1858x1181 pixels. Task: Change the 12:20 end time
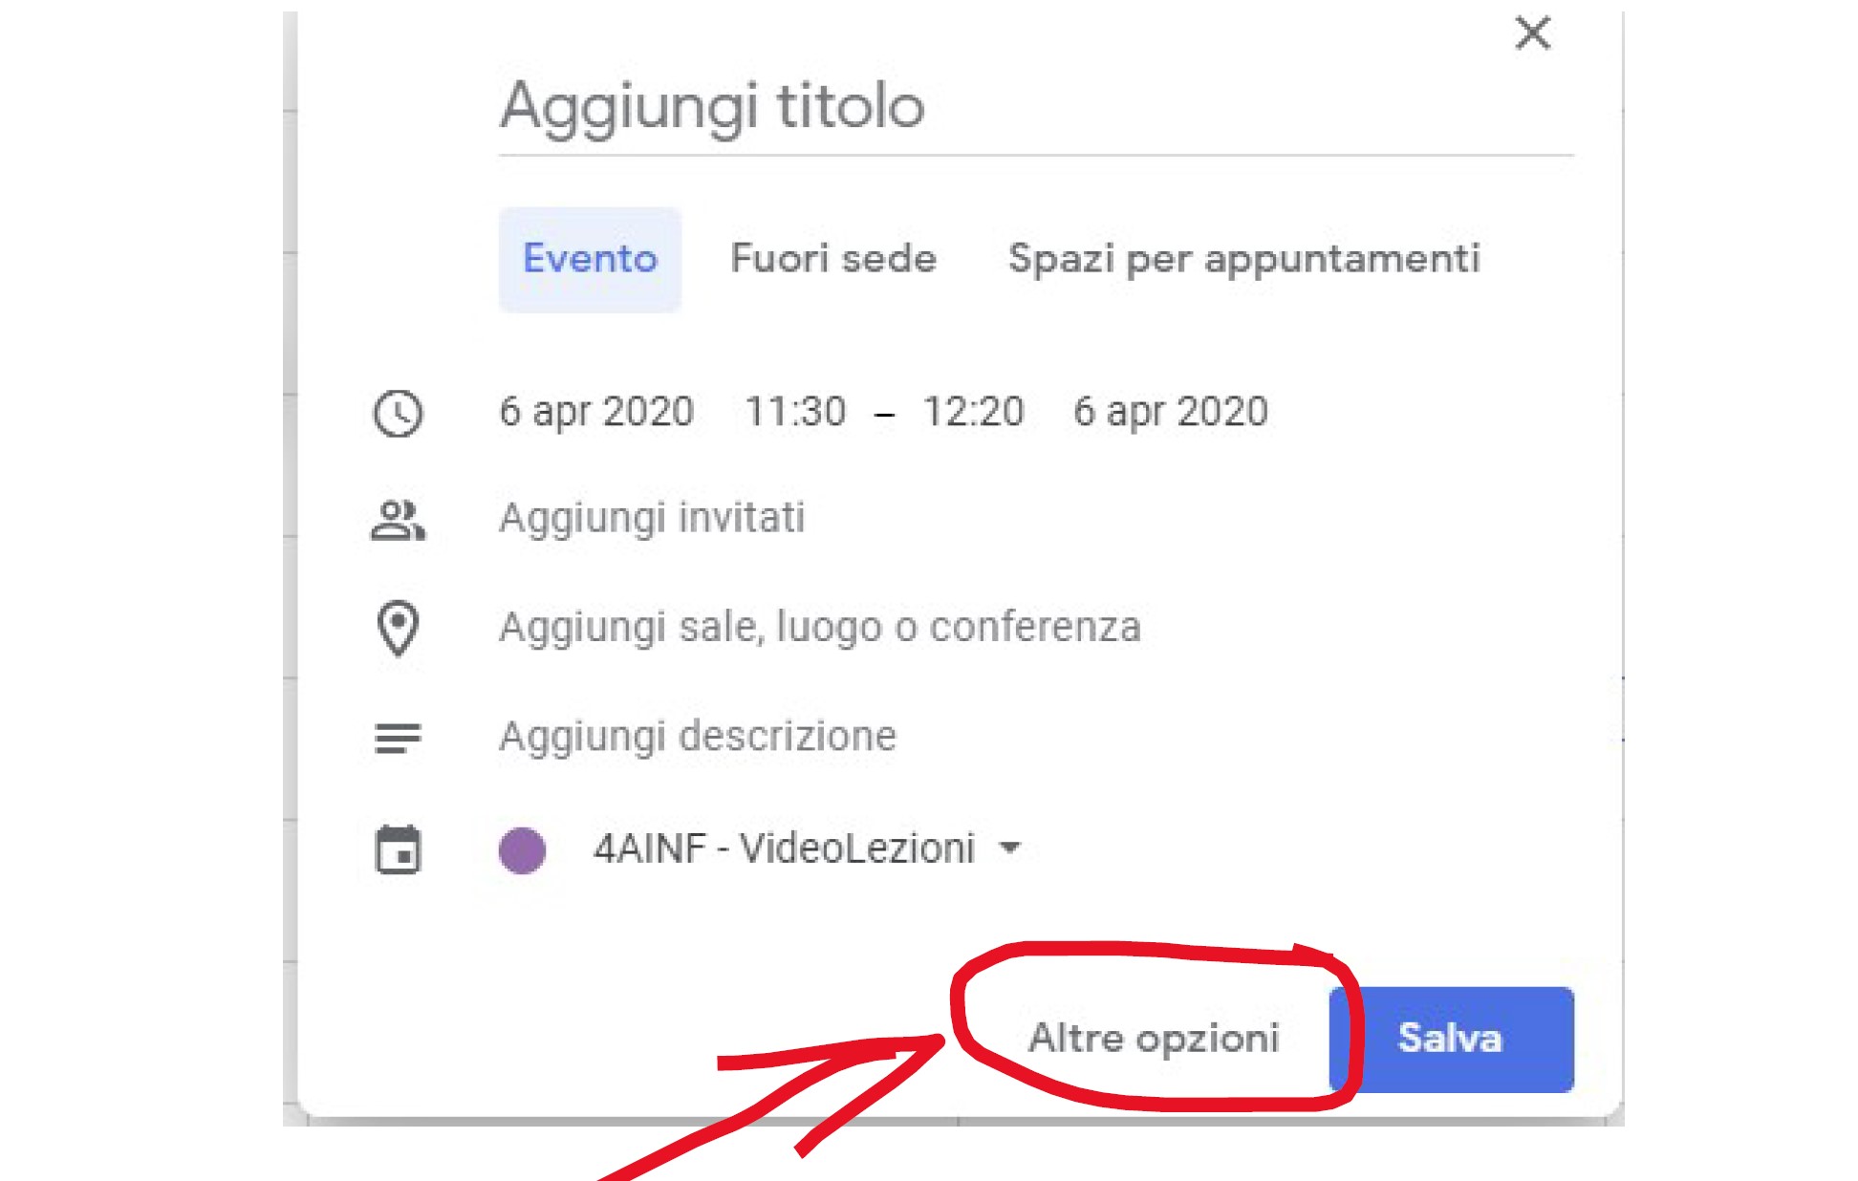(x=973, y=412)
